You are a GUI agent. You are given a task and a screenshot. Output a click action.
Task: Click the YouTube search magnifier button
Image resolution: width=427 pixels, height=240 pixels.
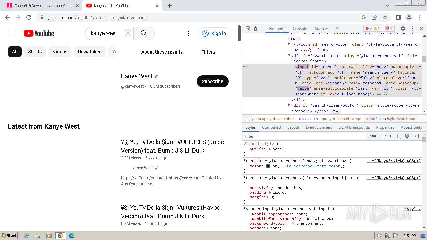coord(144,33)
